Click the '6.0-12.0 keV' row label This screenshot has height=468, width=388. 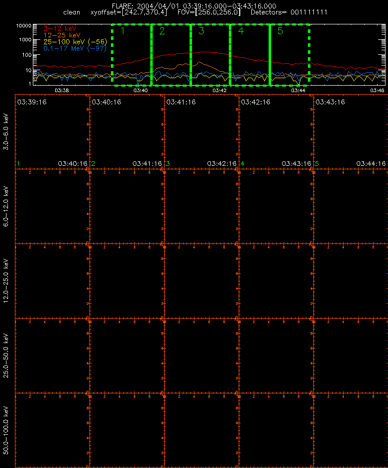[6, 206]
